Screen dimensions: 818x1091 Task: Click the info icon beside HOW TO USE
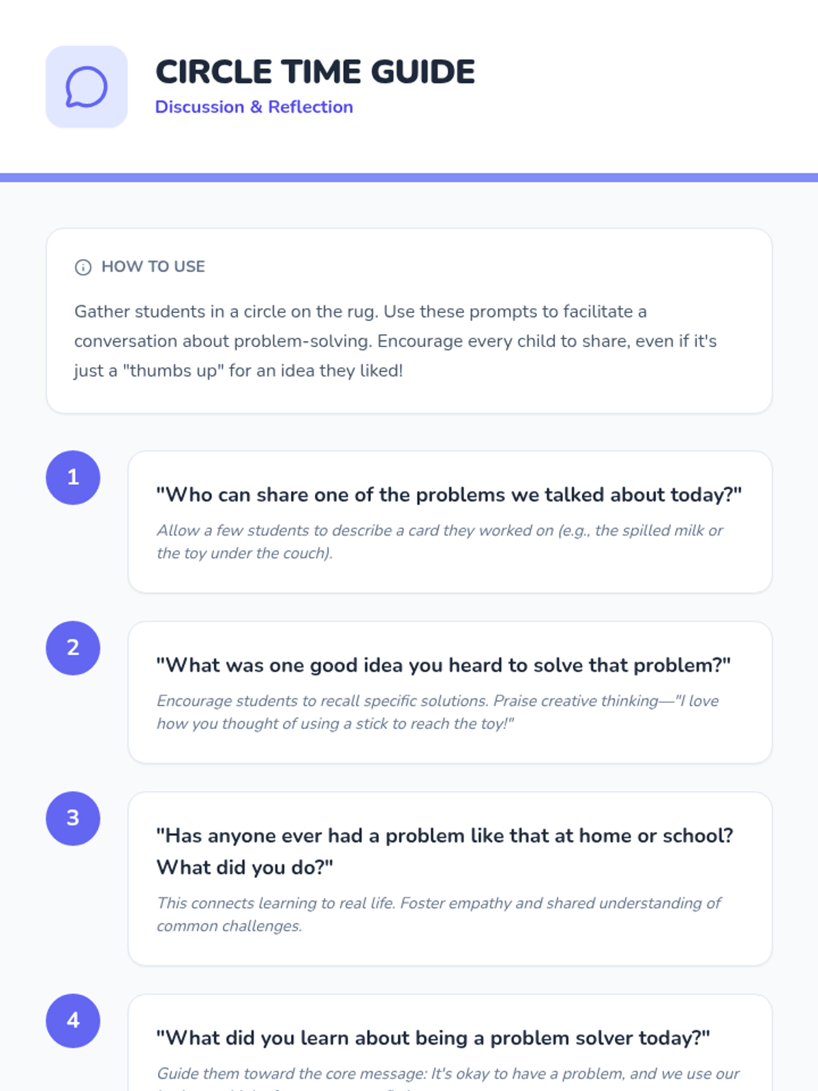[83, 267]
